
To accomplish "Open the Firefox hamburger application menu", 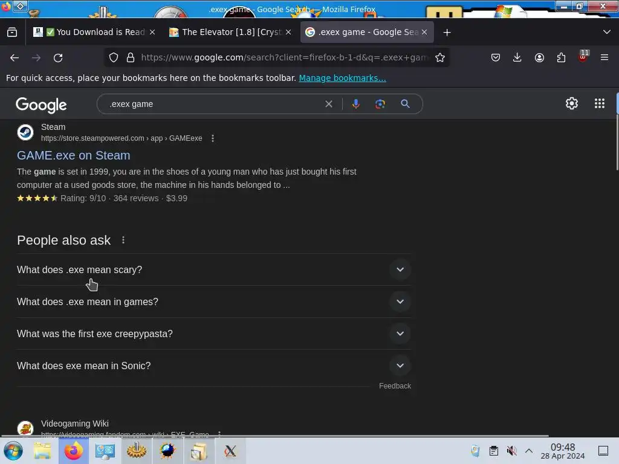I will 604,57.
